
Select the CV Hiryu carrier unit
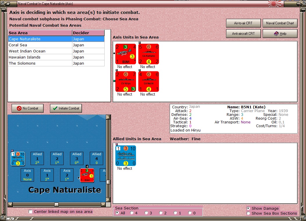pos(126,81)
